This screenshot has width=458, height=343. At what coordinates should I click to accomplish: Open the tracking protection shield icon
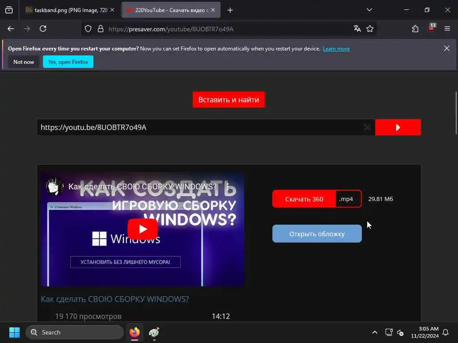tap(88, 29)
